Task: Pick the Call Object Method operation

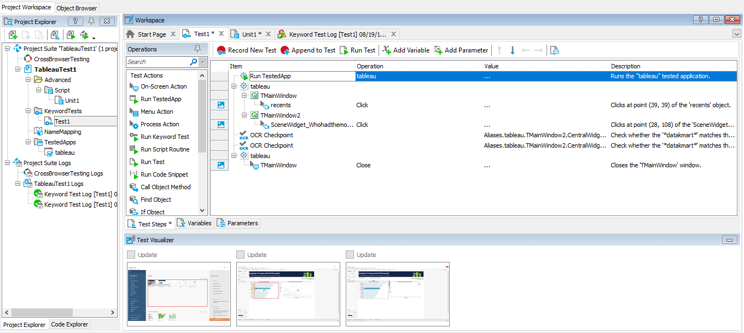Action: coord(165,187)
